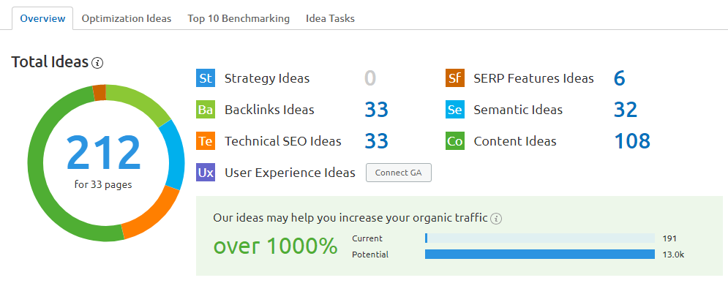The image size is (728, 294).
Task: Click the Content Ideas 'Co' icon
Action: click(x=454, y=141)
